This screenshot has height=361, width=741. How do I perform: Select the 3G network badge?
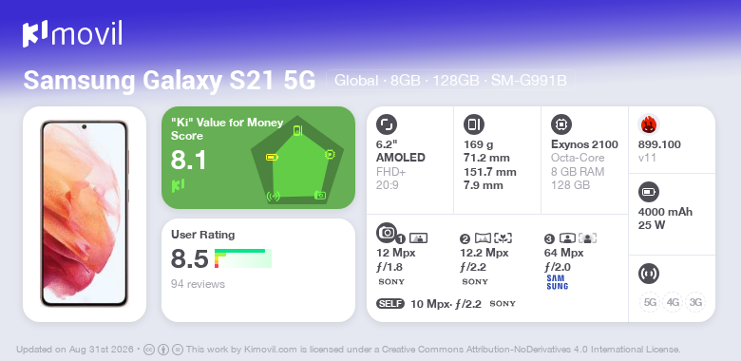[x=695, y=302]
